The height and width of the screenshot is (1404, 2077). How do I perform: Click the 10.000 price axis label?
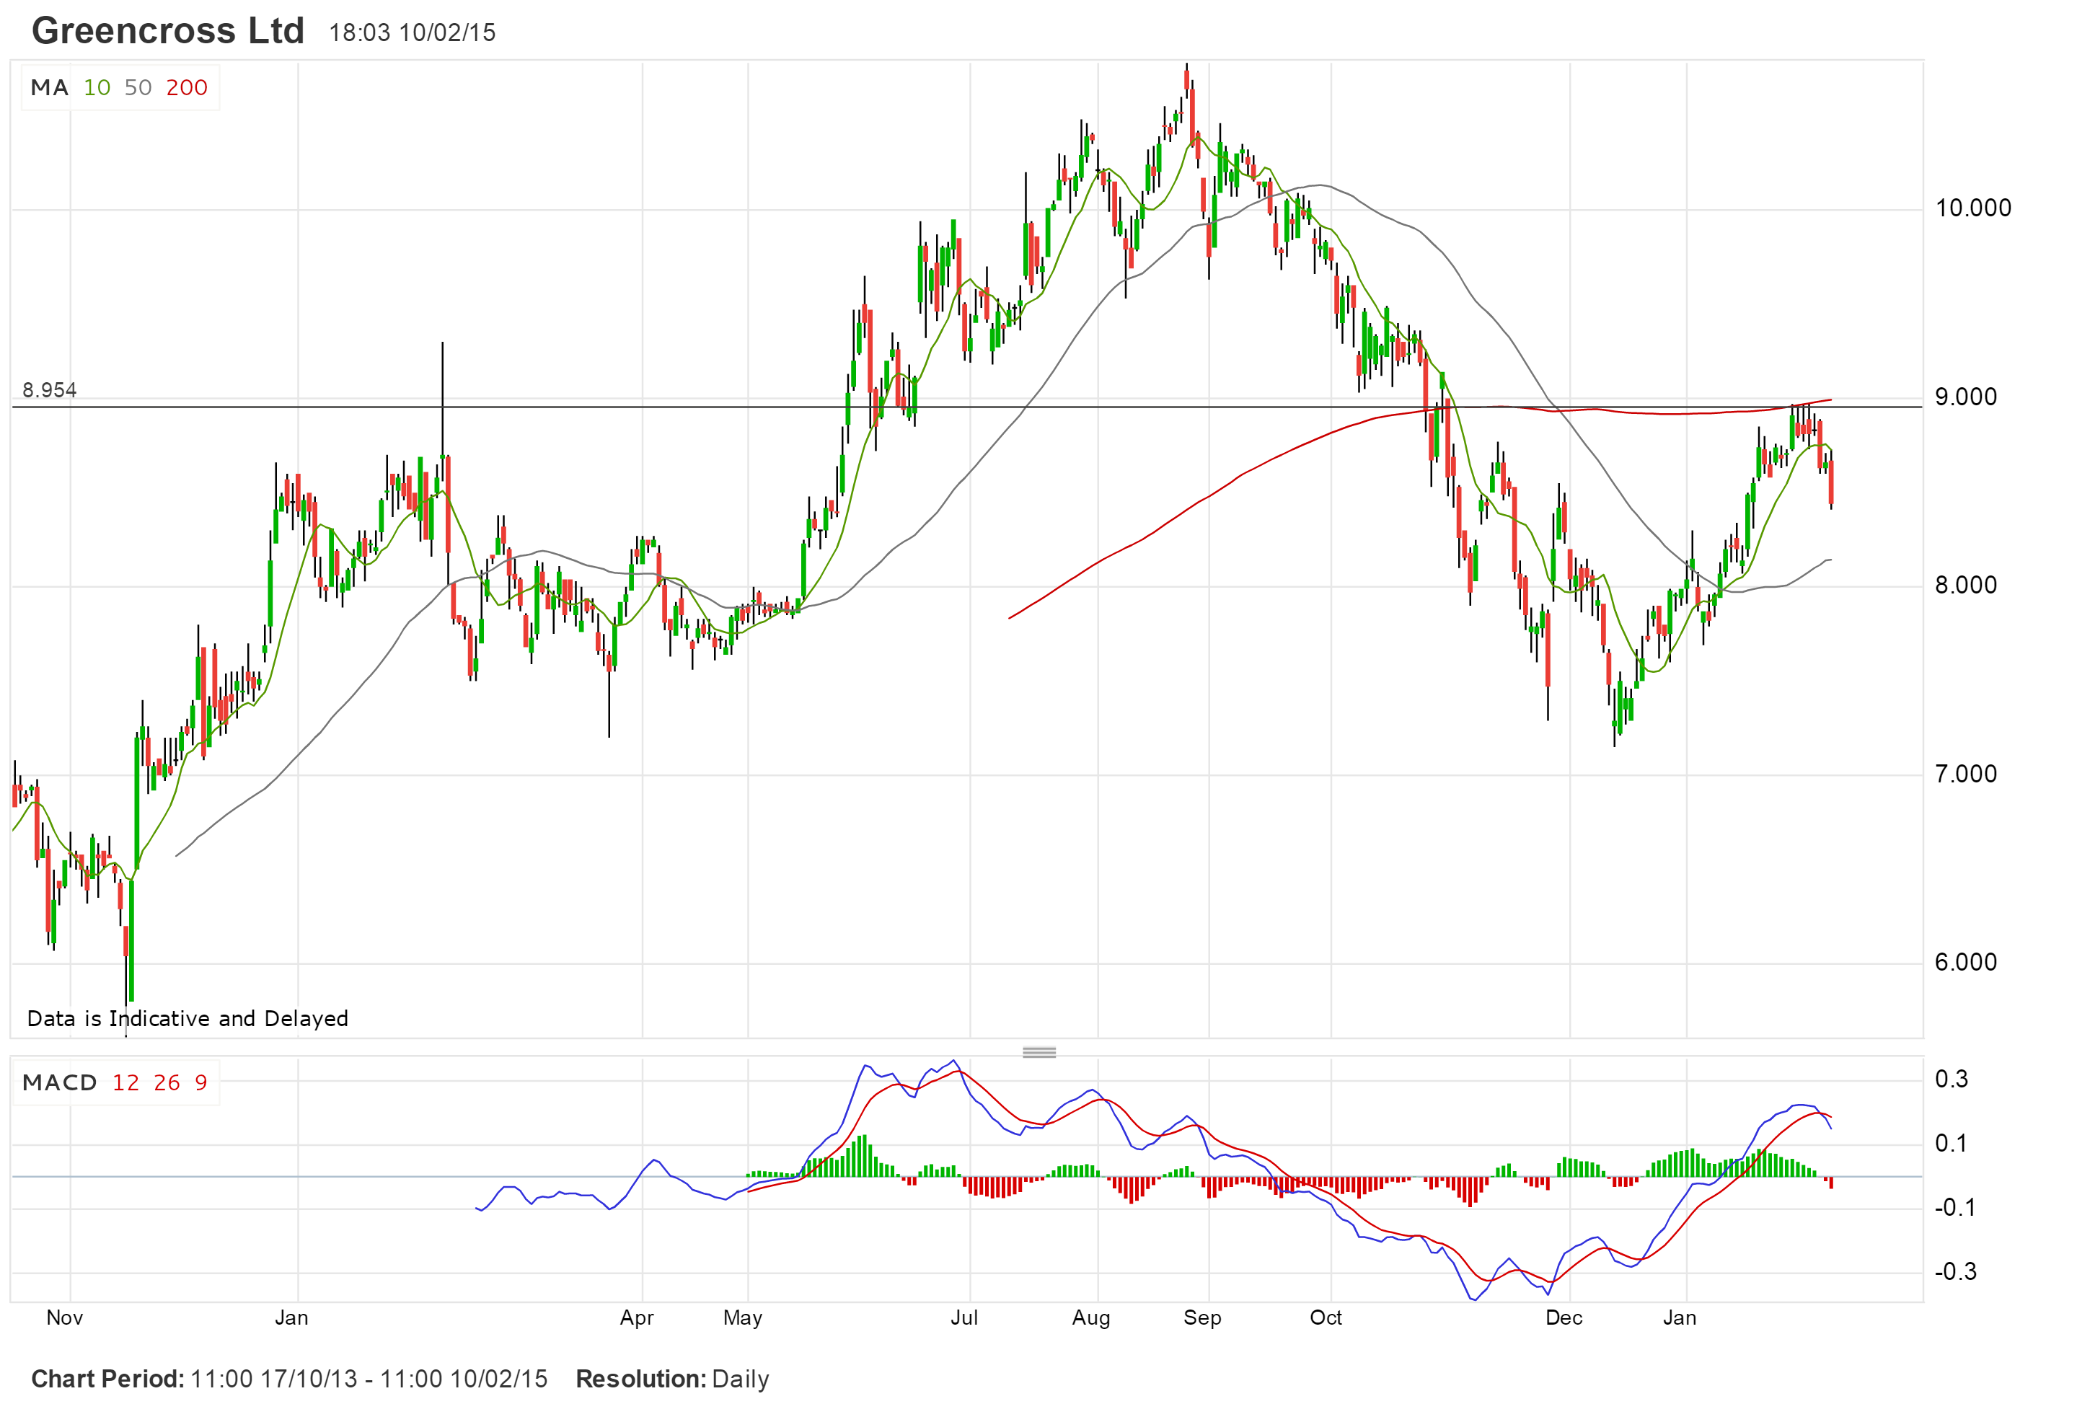click(x=1972, y=208)
